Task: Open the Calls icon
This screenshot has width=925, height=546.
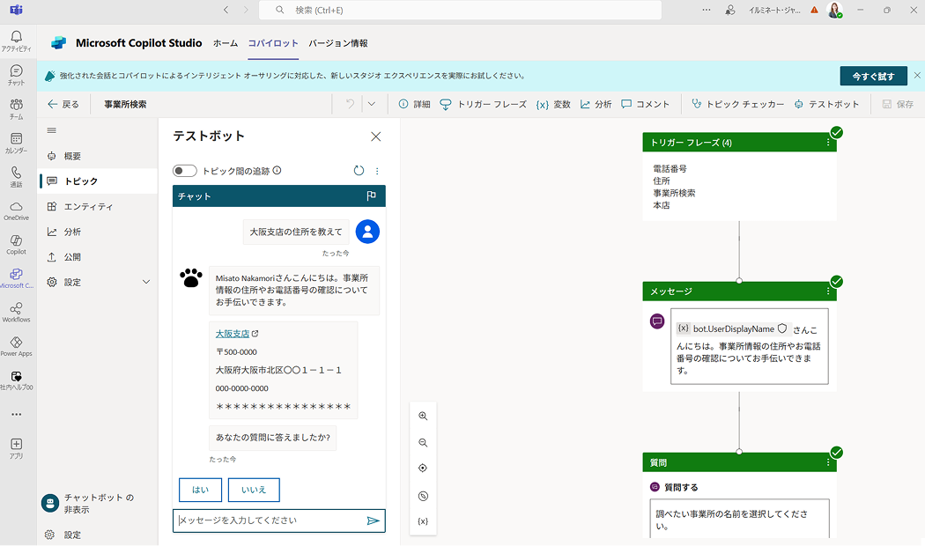Action: click(x=16, y=177)
